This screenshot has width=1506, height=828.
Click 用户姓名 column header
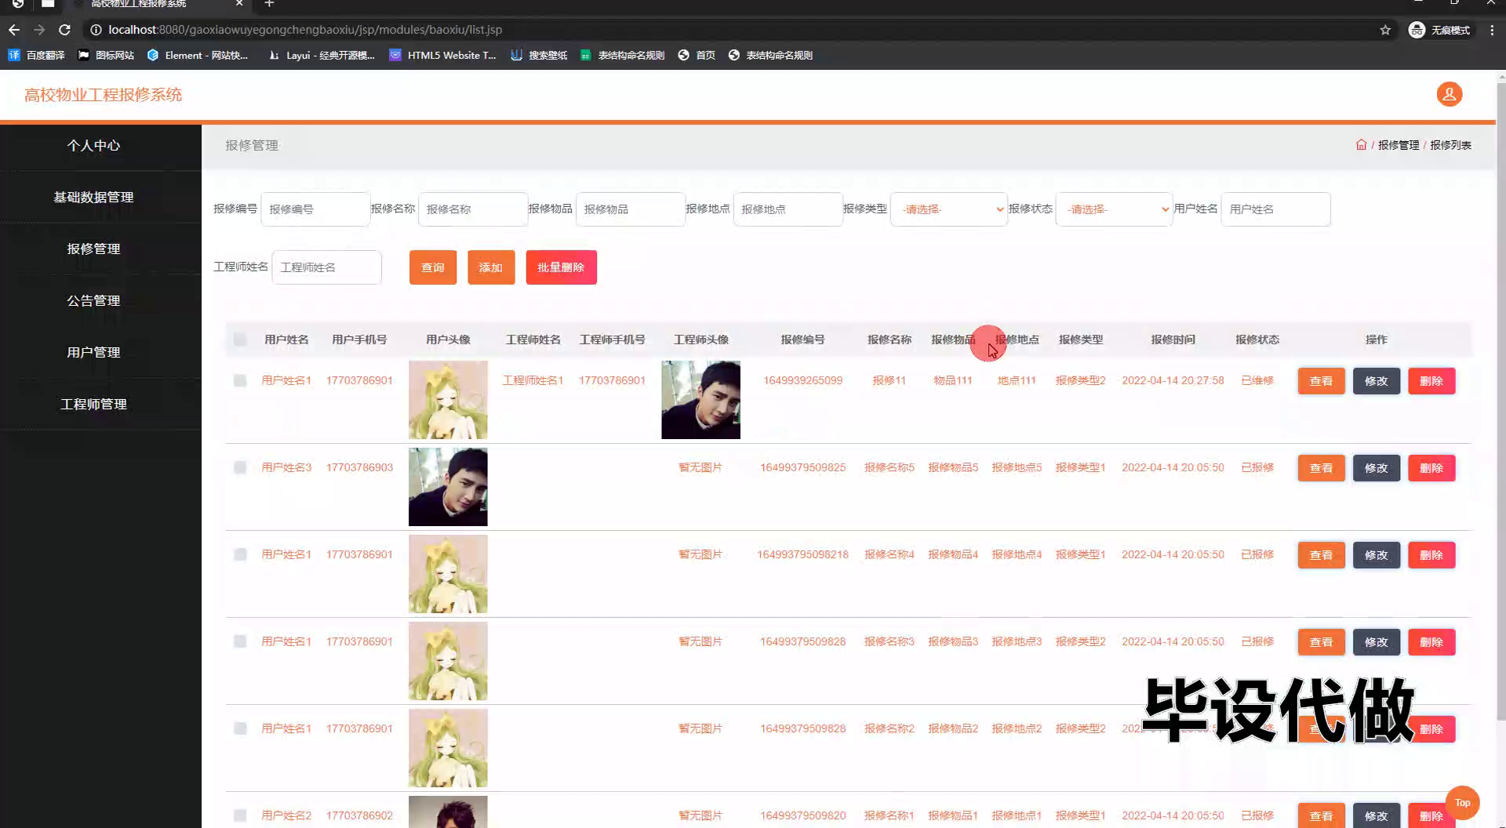click(286, 340)
